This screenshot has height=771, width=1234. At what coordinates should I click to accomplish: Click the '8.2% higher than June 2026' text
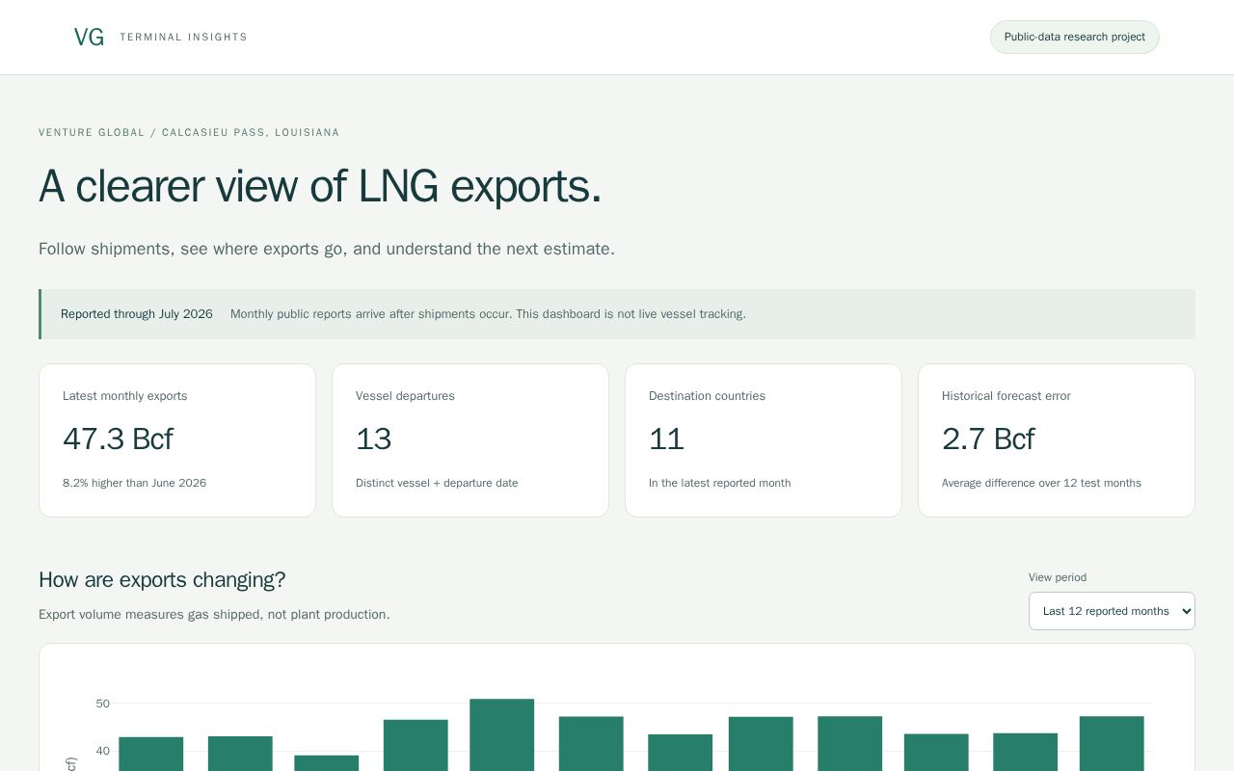coord(134,483)
